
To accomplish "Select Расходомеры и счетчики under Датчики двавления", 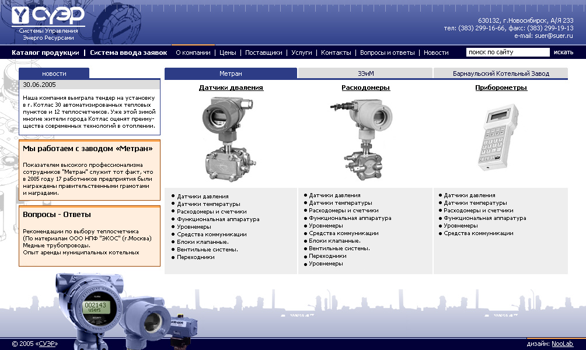I will pos(211,211).
